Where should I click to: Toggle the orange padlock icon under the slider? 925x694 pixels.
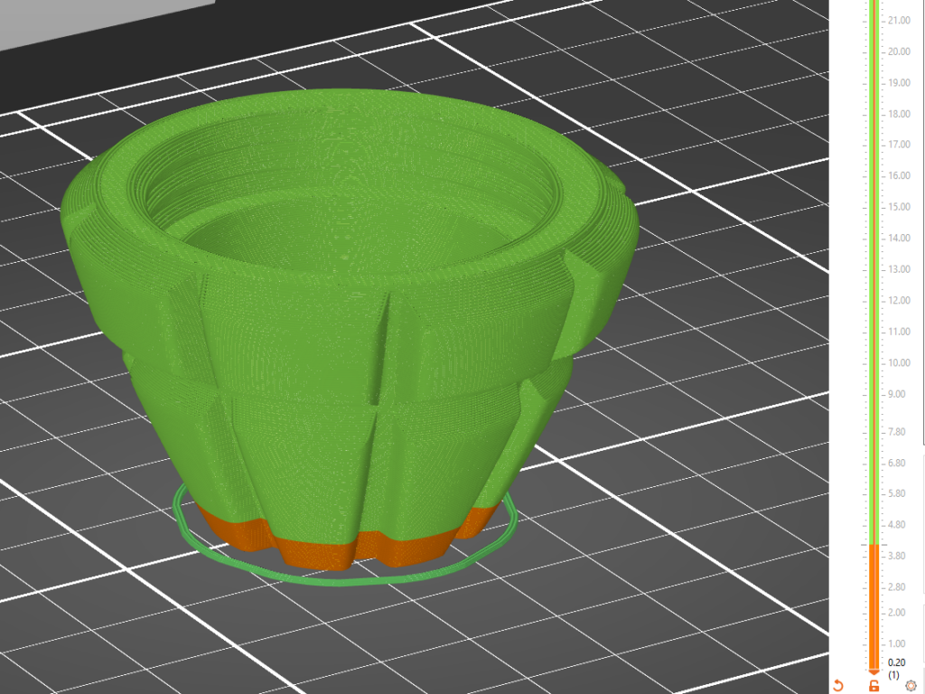pyautogui.click(x=874, y=686)
